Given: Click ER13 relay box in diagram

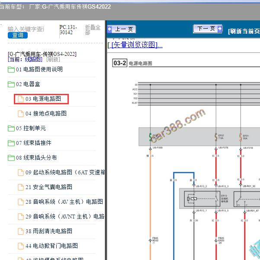Looking at the screenshot, I should click(x=202, y=199).
